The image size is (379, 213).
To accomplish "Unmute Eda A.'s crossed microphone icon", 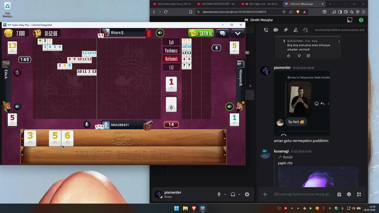I will click(17, 73).
